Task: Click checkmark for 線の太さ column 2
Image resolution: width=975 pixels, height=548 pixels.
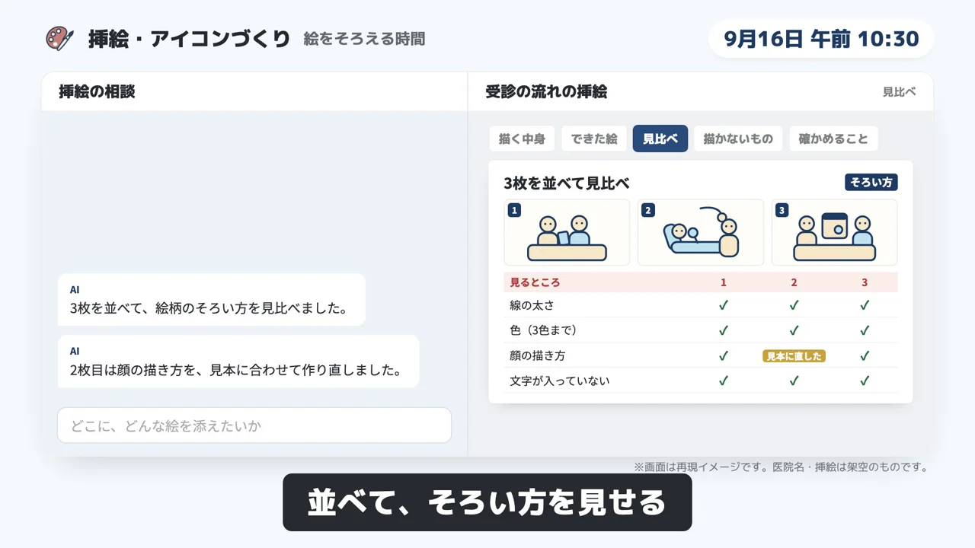Action: click(x=794, y=305)
